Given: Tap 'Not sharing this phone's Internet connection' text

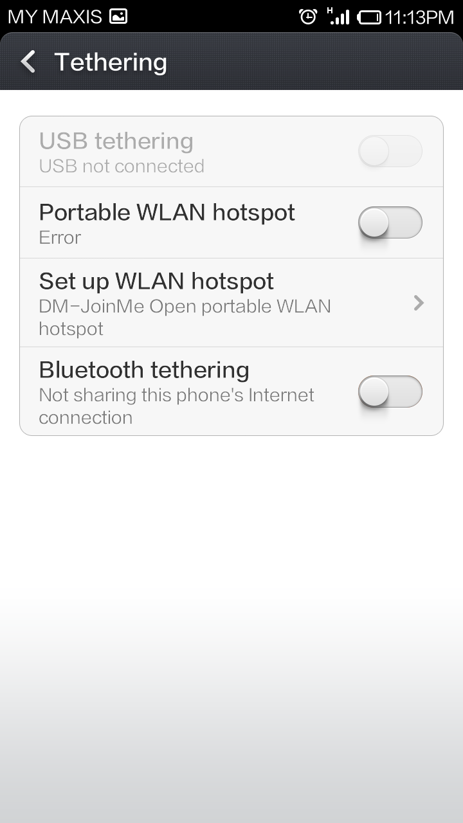Looking at the screenshot, I should pyautogui.click(x=177, y=406).
